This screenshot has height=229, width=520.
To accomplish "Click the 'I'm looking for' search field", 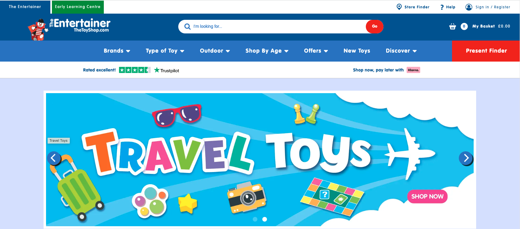I will 278,27.
